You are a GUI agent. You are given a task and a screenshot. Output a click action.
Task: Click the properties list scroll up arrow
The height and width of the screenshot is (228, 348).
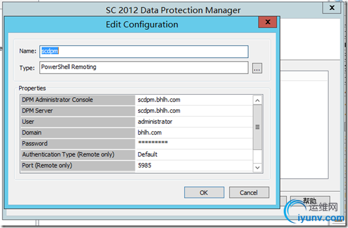pos(258,100)
